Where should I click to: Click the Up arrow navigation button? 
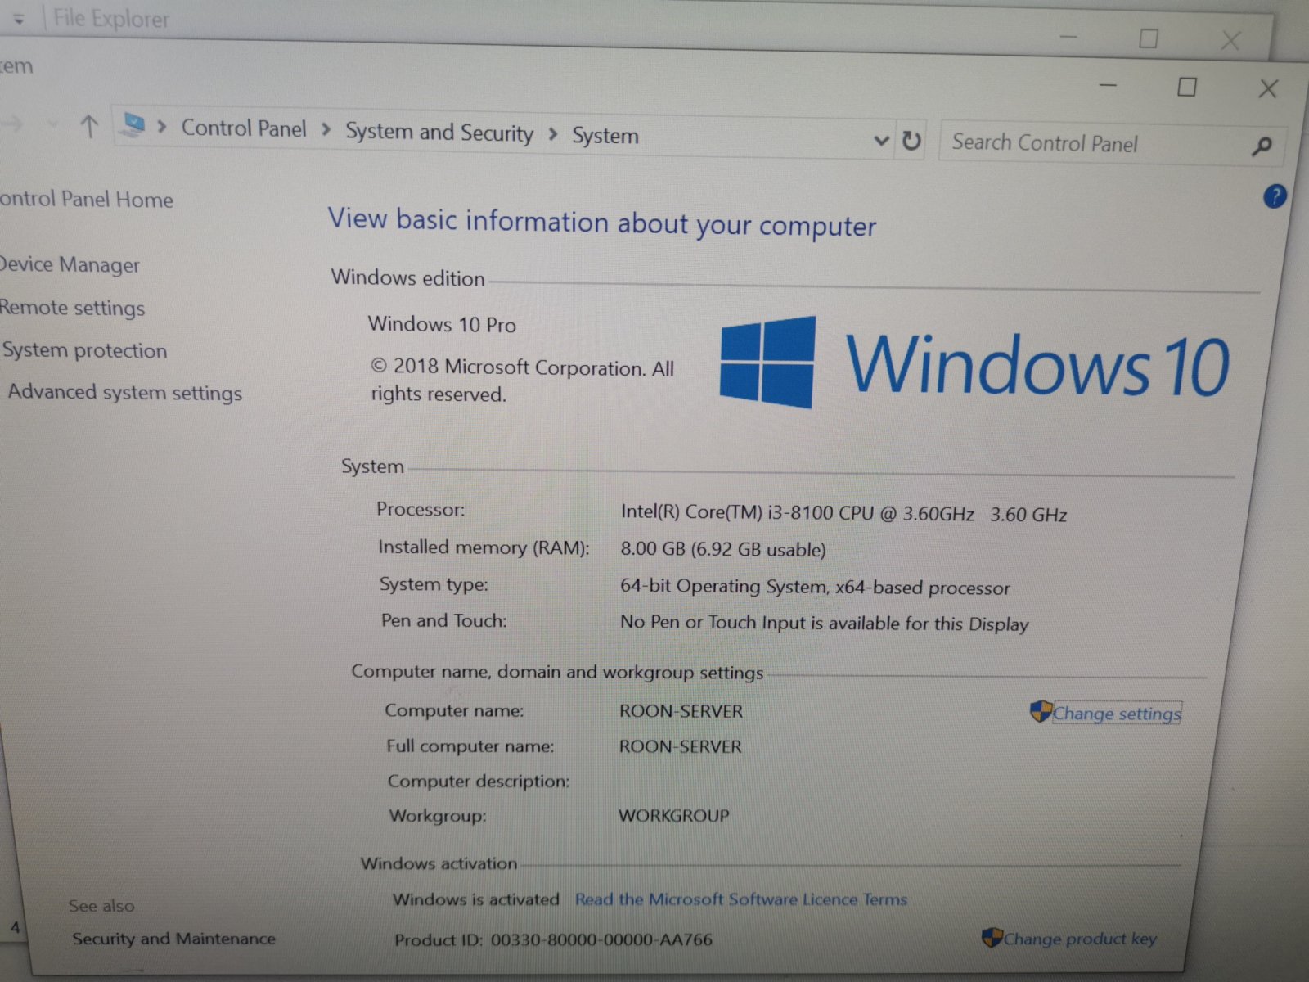(89, 126)
